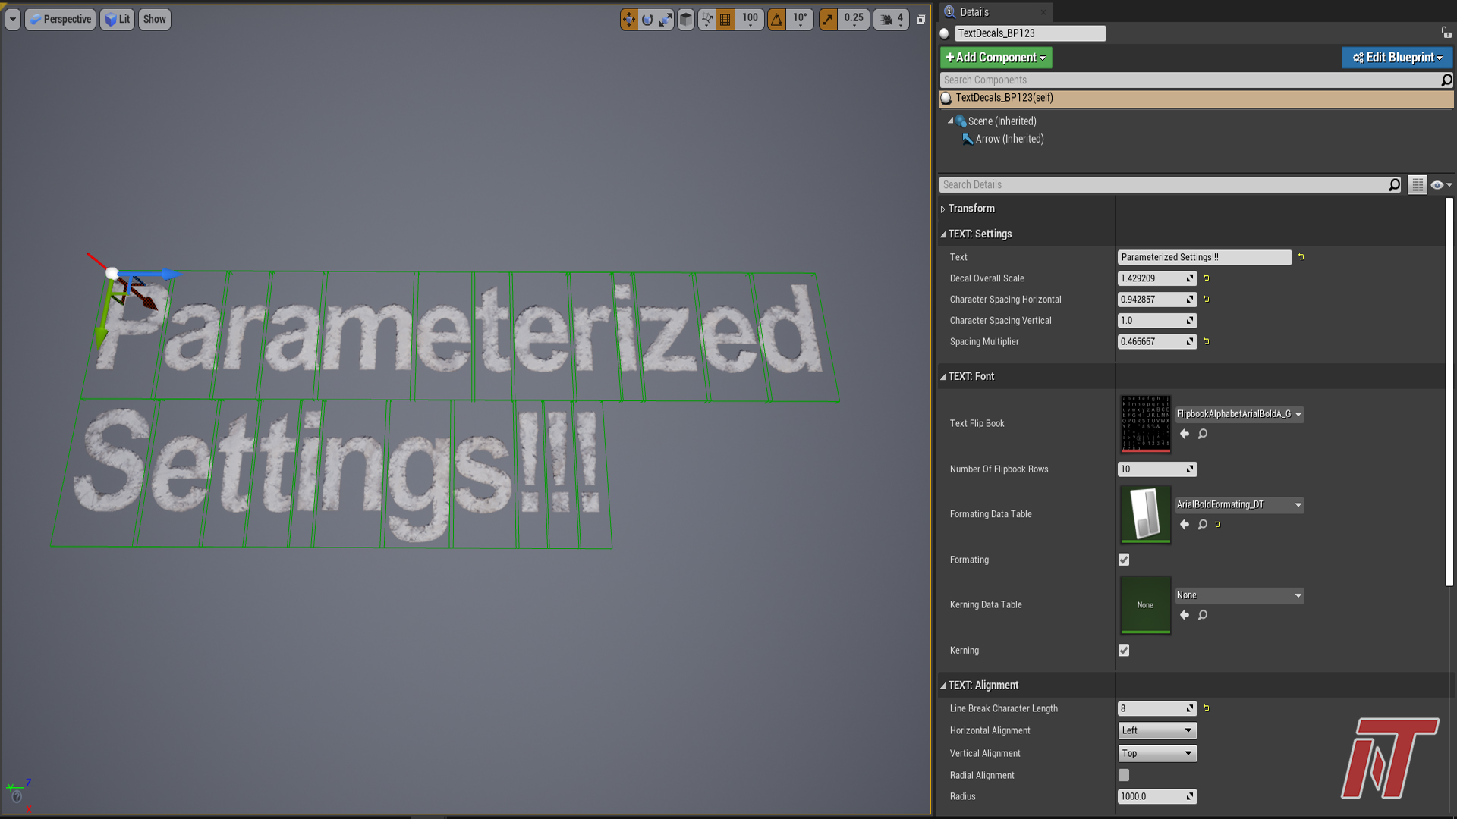The height and width of the screenshot is (819, 1457).
Task: Disable the Kerning checkbox
Action: (1123, 650)
